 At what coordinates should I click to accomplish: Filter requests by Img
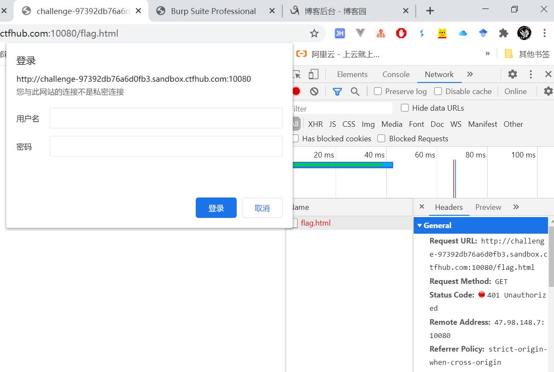(368, 124)
